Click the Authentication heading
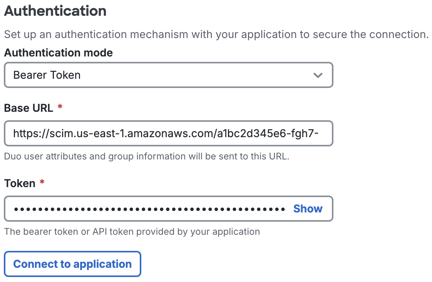432x282 pixels. coord(55,11)
